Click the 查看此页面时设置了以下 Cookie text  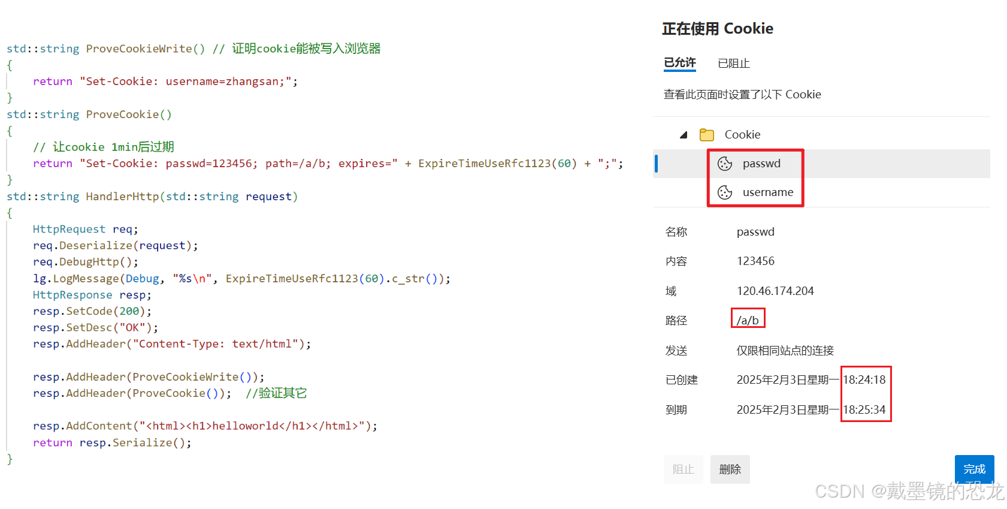742,95
